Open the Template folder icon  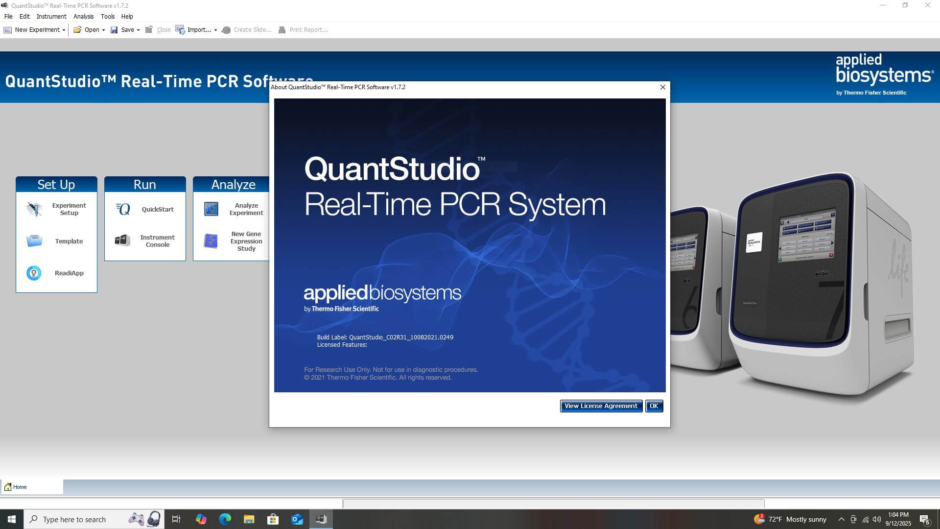34,241
